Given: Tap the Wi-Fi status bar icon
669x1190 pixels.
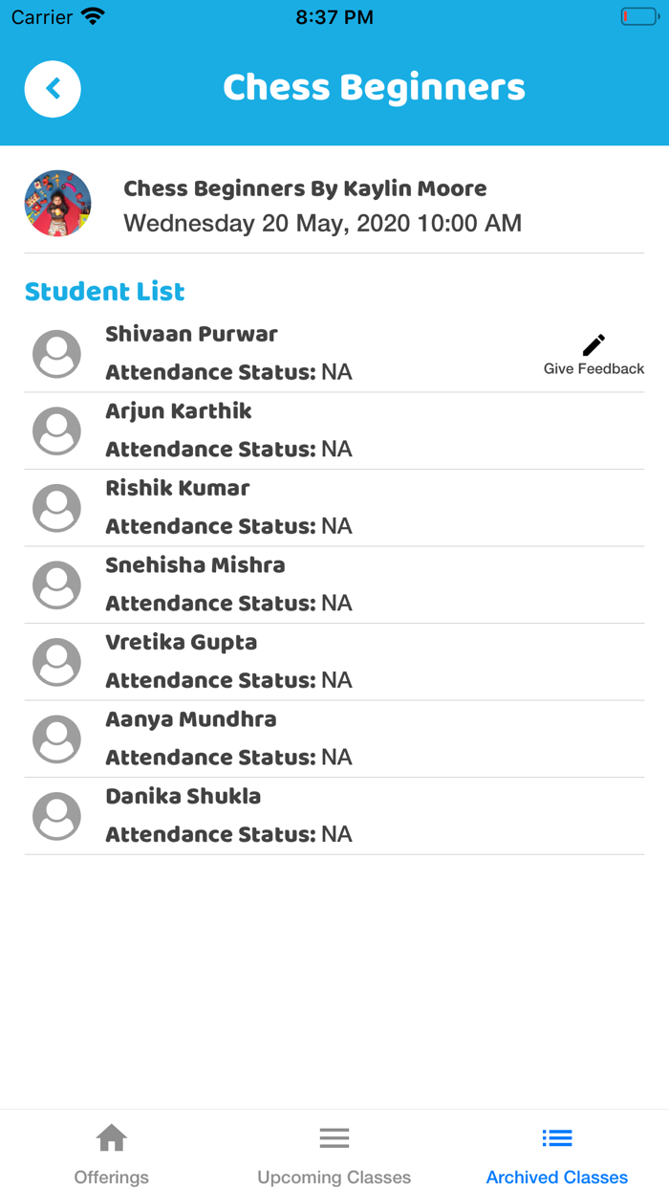Looking at the screenshot, I should (93, 17).
